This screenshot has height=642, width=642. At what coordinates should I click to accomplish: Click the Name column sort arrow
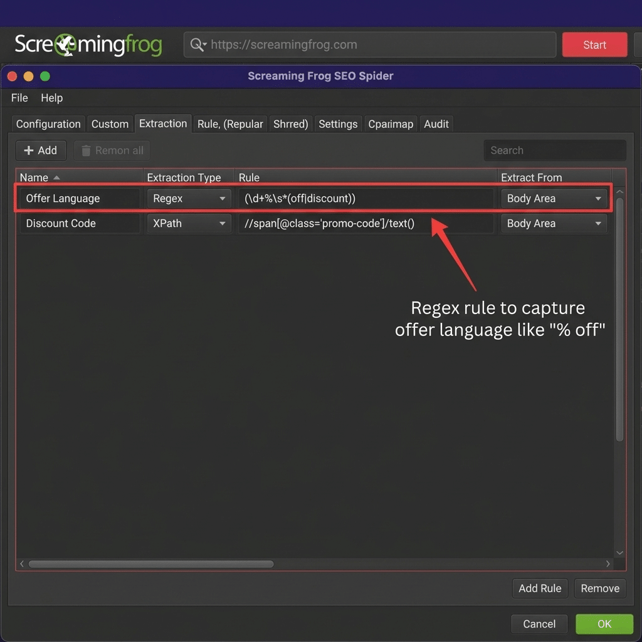tap(56, 177)
